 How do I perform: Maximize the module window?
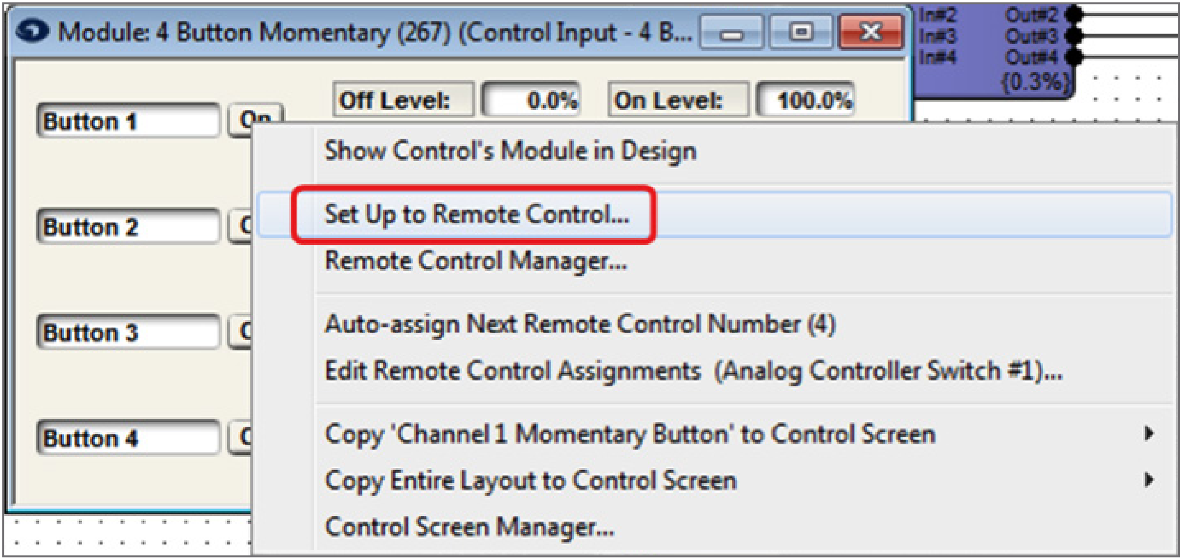(801, 32)
